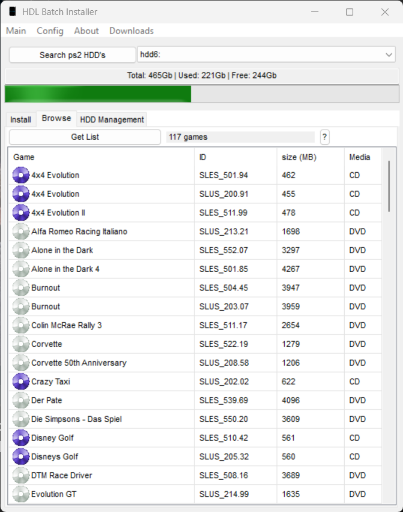Open the About menu
The height and width of the screenshot is (512, 403).
click(86, 31)
